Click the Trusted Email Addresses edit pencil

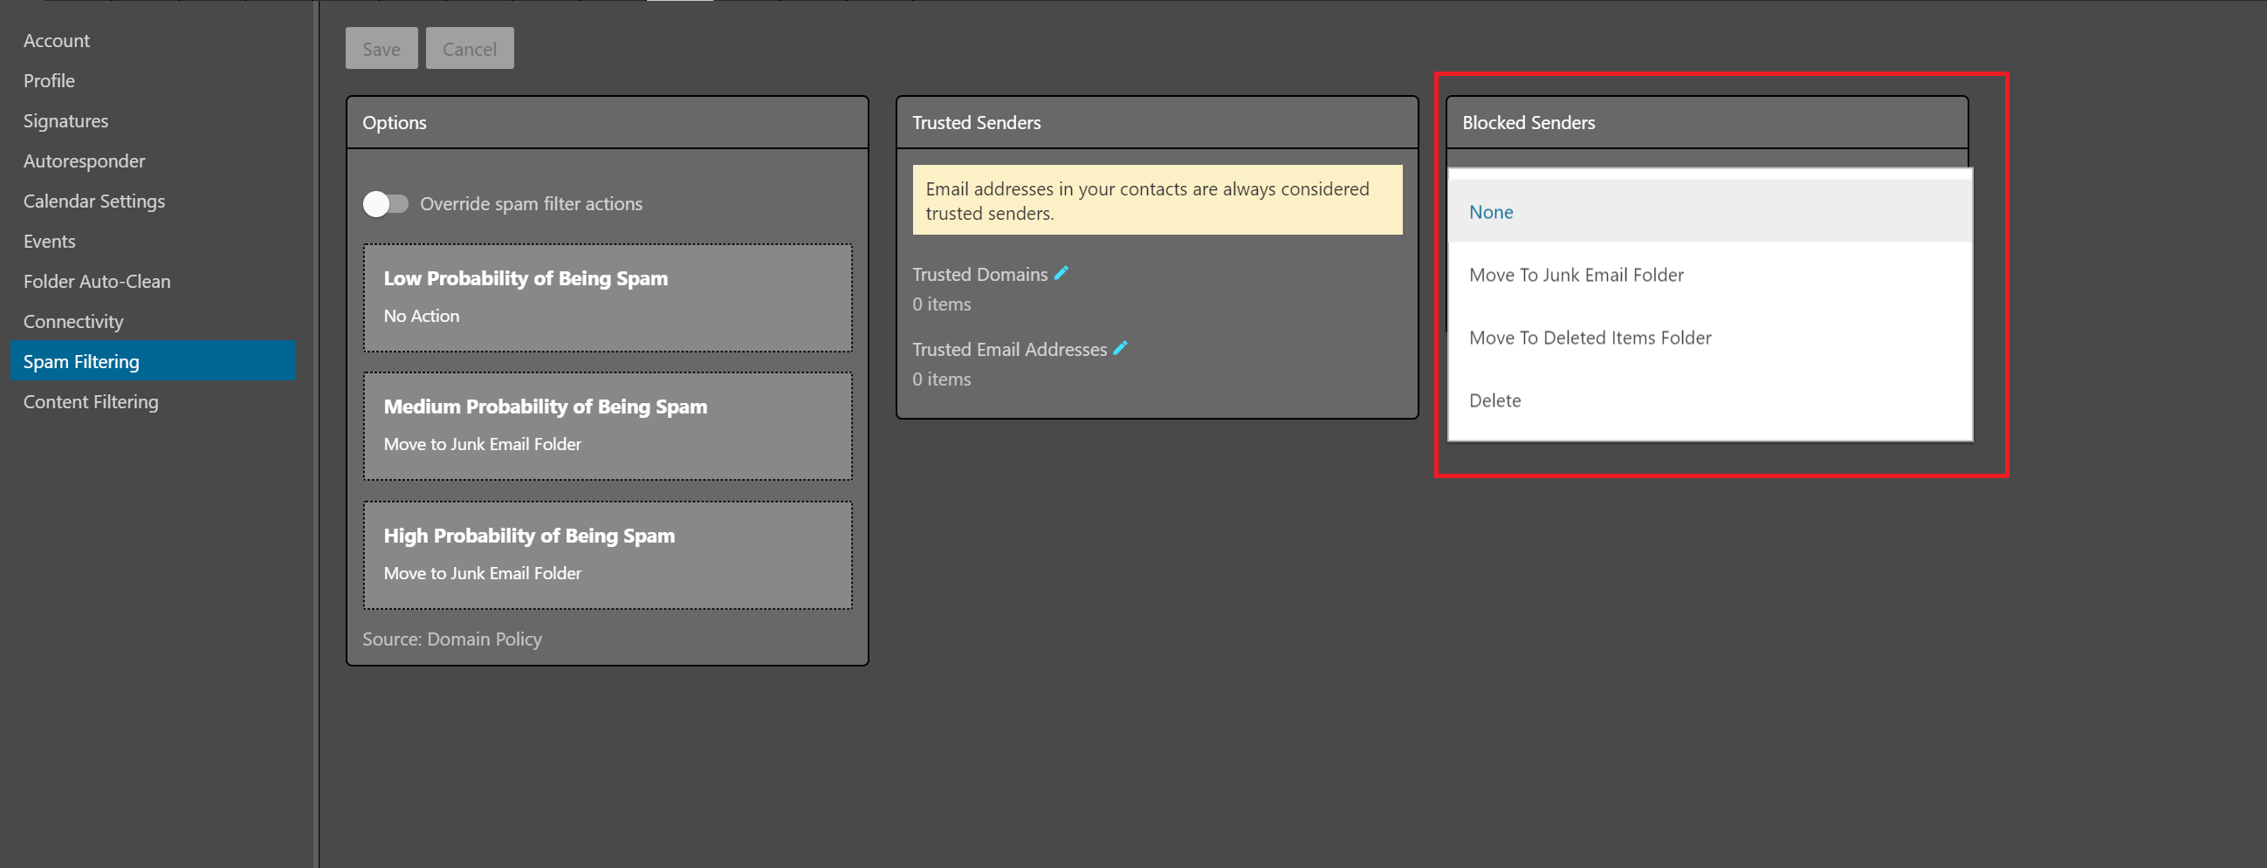pyautogui.click(x=1120, y=348)
